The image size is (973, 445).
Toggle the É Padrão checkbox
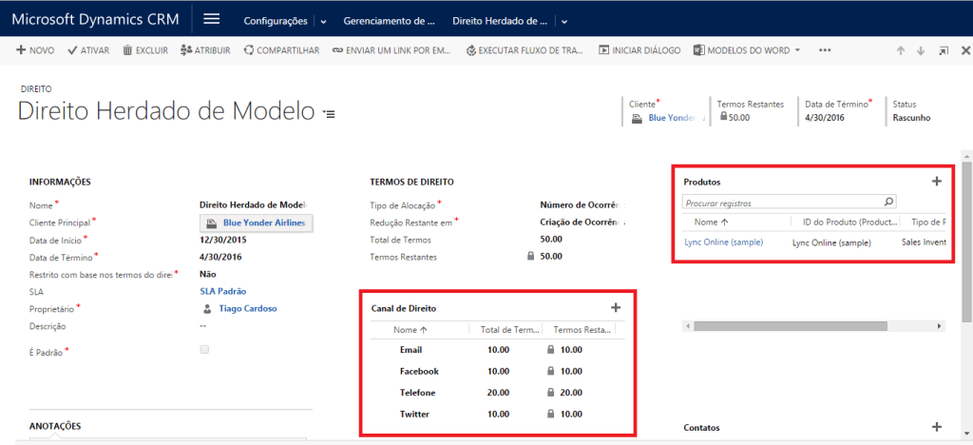204,350
